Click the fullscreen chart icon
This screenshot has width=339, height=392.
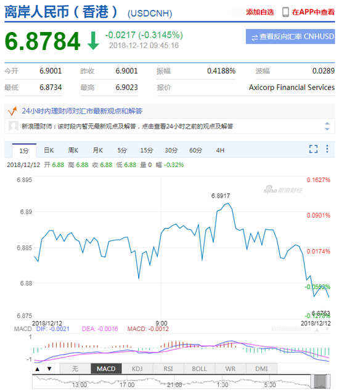click(313, 149)
